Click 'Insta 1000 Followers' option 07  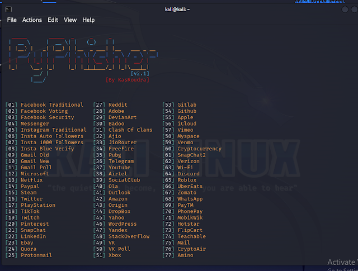tap(52, 142)
